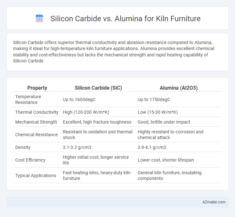Click the intro paragraph starting 'Silicon Carbide offers superior'
The height and width of the screenshot is (217, 235).
tap(114, 52)
